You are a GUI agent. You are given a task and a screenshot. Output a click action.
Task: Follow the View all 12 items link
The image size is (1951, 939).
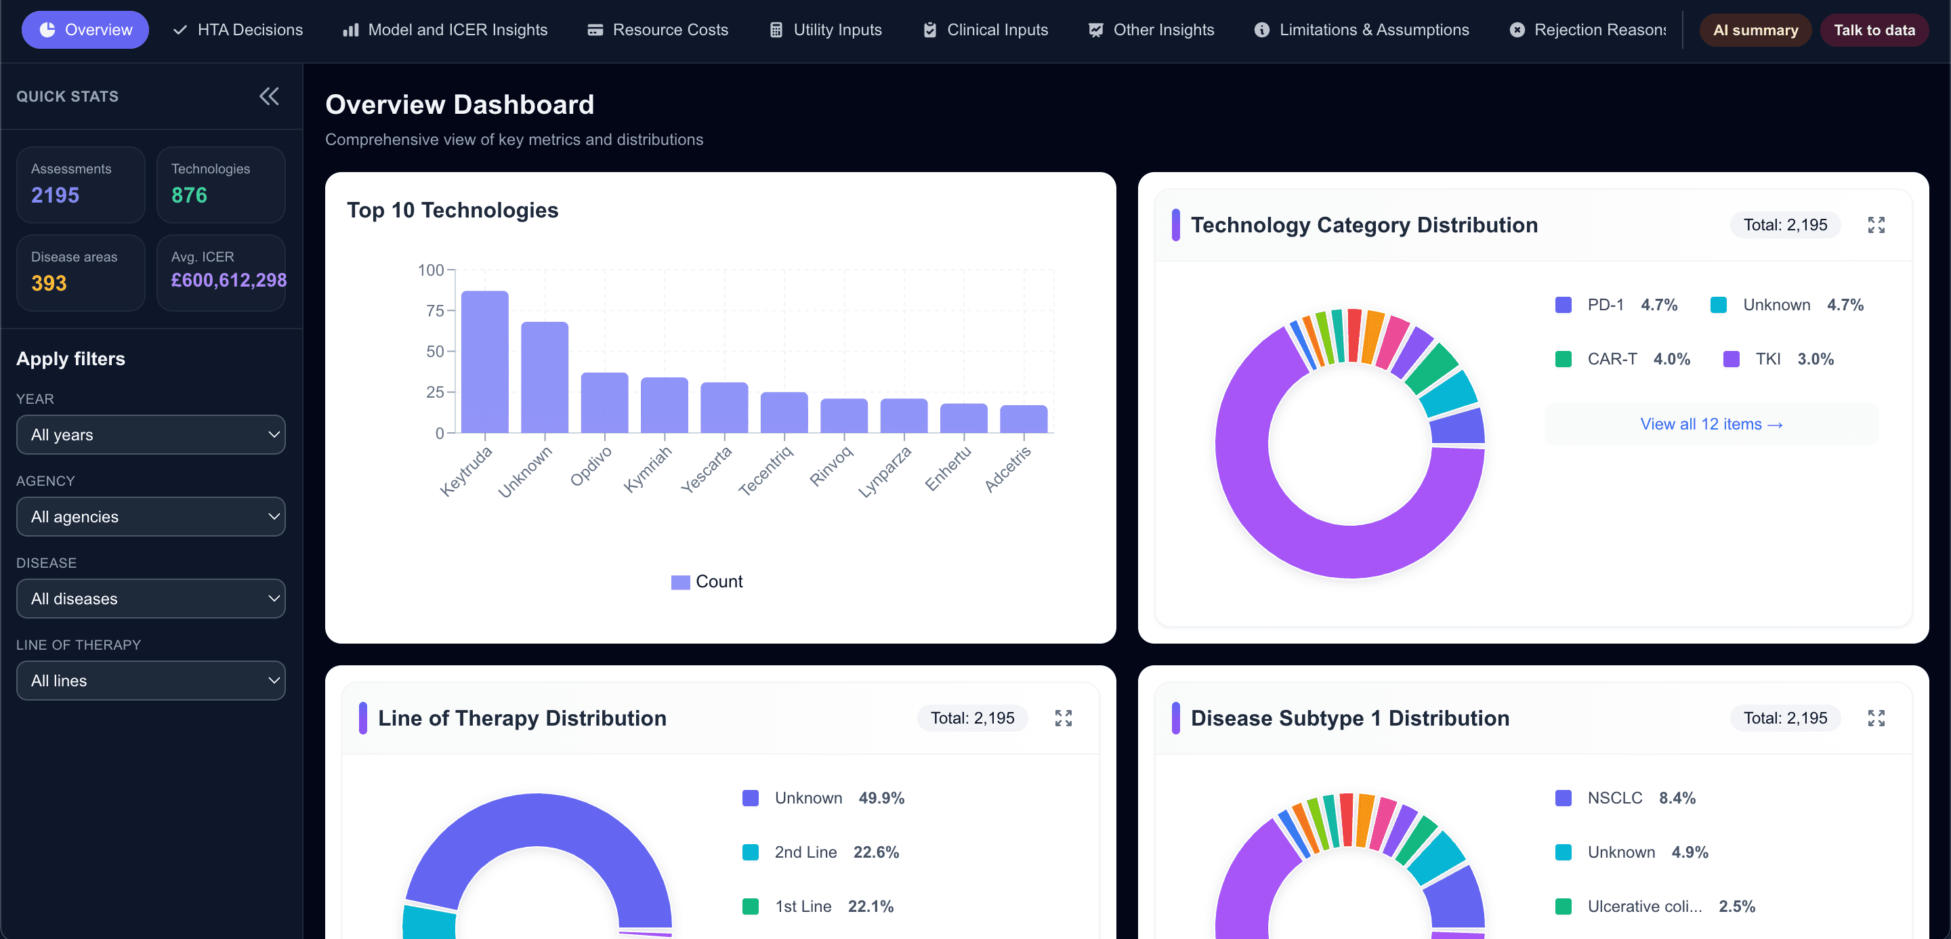1711,424
